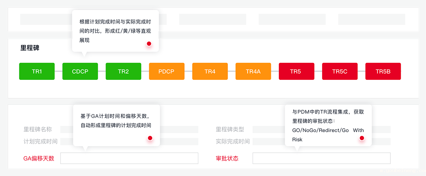Click red dot in PDM审批状态 tooltip
The height and width of the screenshot is (176, 426).
(362, 138)
